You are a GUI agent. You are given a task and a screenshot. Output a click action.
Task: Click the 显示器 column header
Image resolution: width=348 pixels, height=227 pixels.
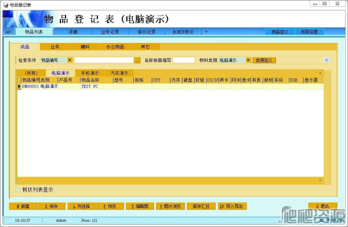tap(313, 80)
